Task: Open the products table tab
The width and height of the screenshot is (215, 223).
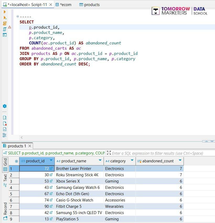Action: [89, 5]
